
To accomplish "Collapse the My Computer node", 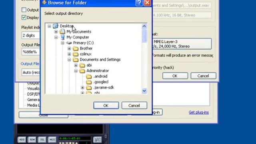I will click(56, 37).
